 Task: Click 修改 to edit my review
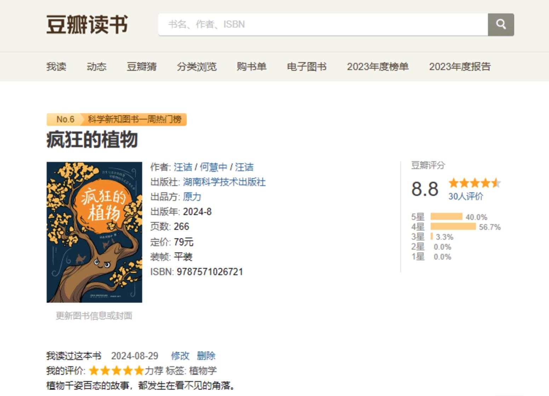[x=180, y=356]
